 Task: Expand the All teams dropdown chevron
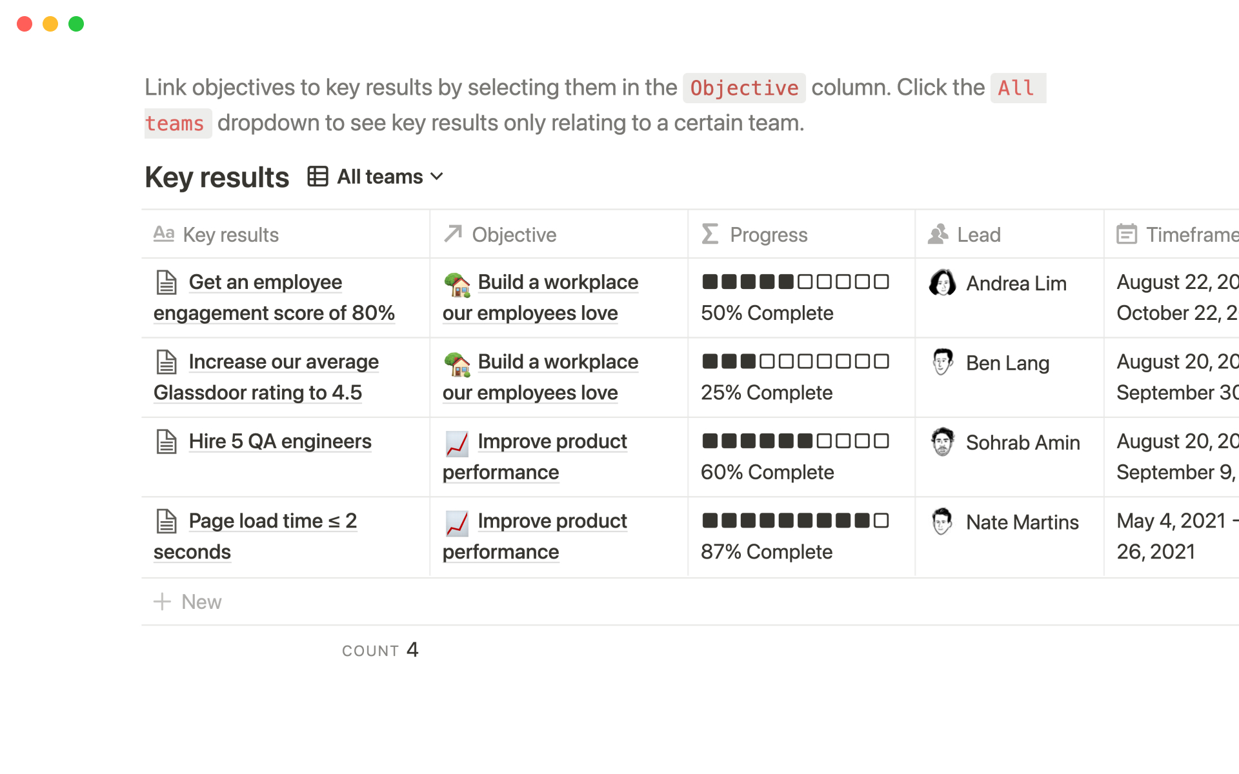437,177
